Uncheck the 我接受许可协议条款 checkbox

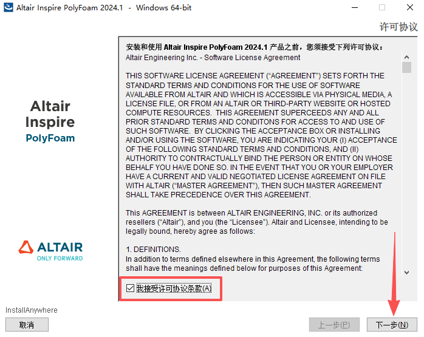[x=130, y=288]
